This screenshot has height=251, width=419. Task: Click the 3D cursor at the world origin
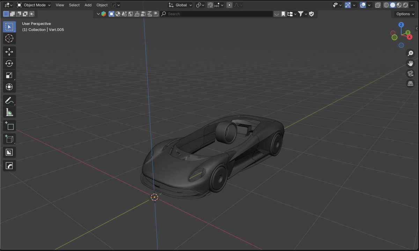(x=154, y=197)
